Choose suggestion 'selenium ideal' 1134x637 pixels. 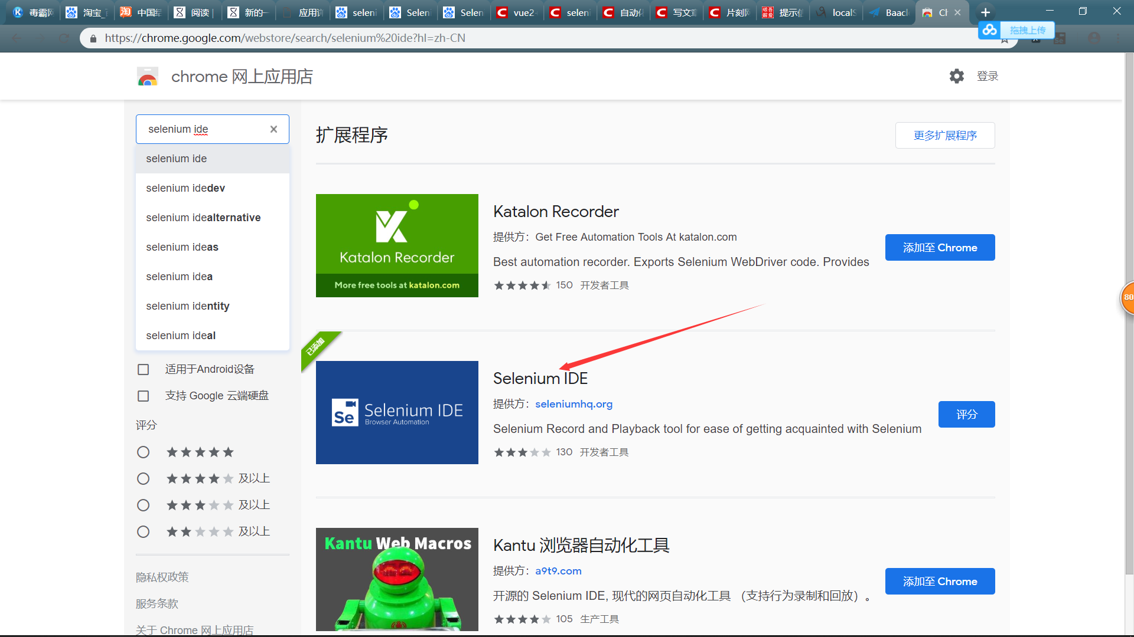(213, 336)
